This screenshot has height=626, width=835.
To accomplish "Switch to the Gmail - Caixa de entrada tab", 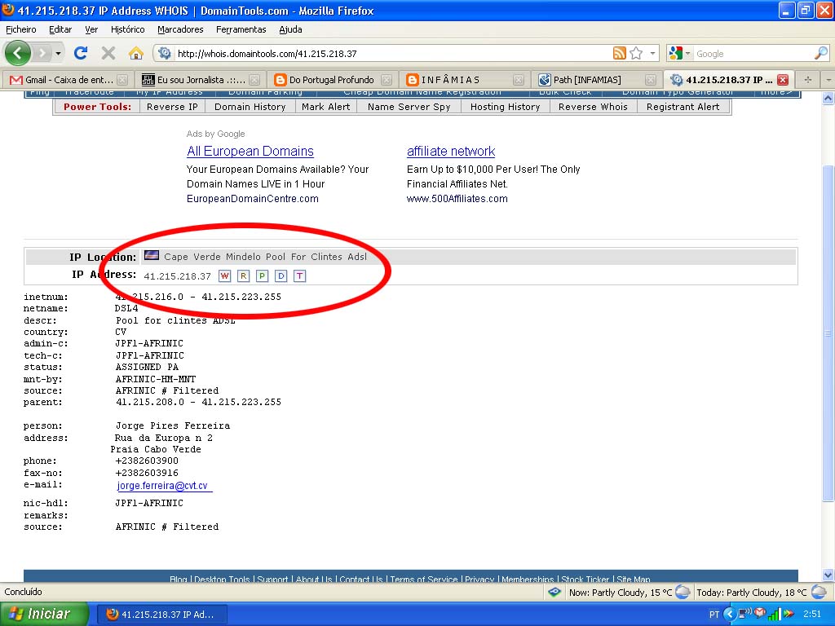I will [68, 80].
